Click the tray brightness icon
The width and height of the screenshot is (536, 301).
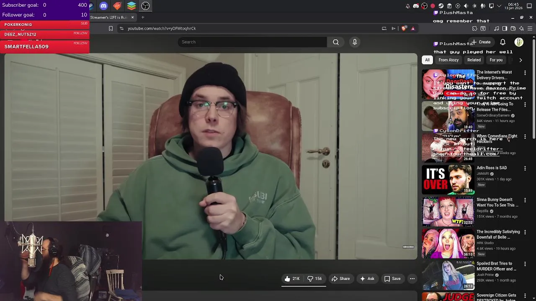coord(474,6)
